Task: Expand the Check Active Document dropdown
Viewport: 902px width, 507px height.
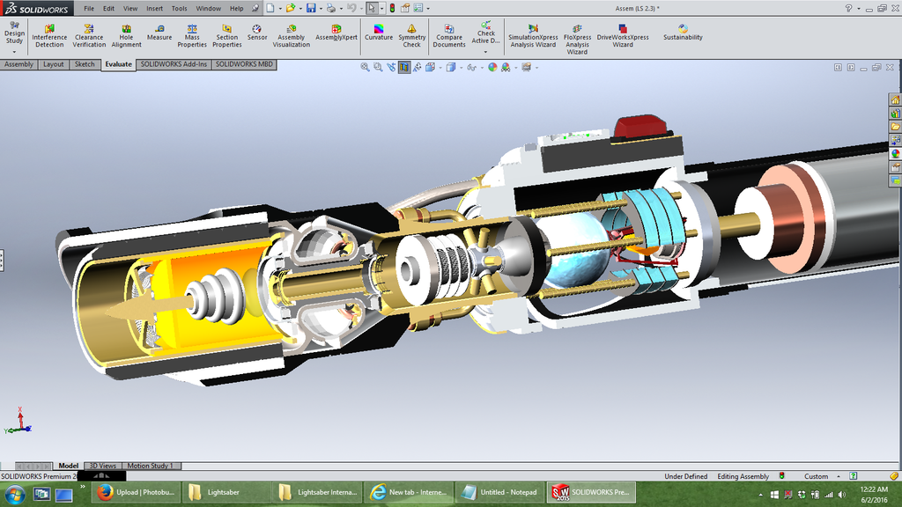Action: (x=486, y=50)
